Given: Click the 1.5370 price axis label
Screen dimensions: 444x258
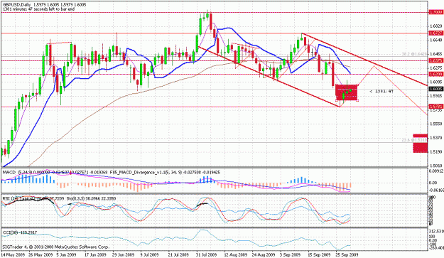Looking at the screenshot, I should [435, 138].
